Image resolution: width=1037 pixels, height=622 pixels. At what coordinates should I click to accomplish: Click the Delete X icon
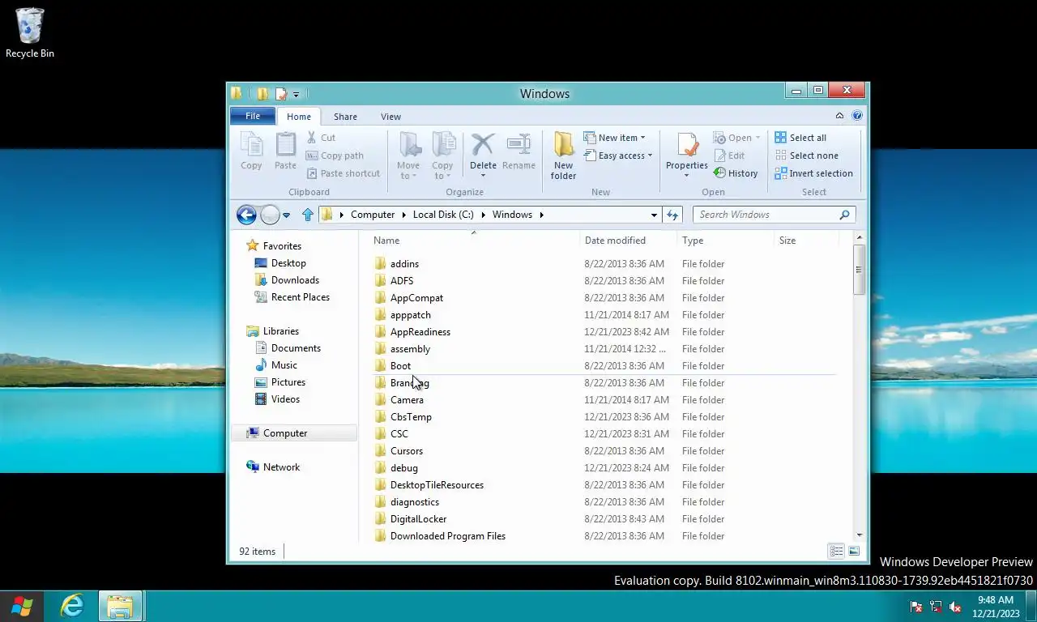click(x=483, y=145)
